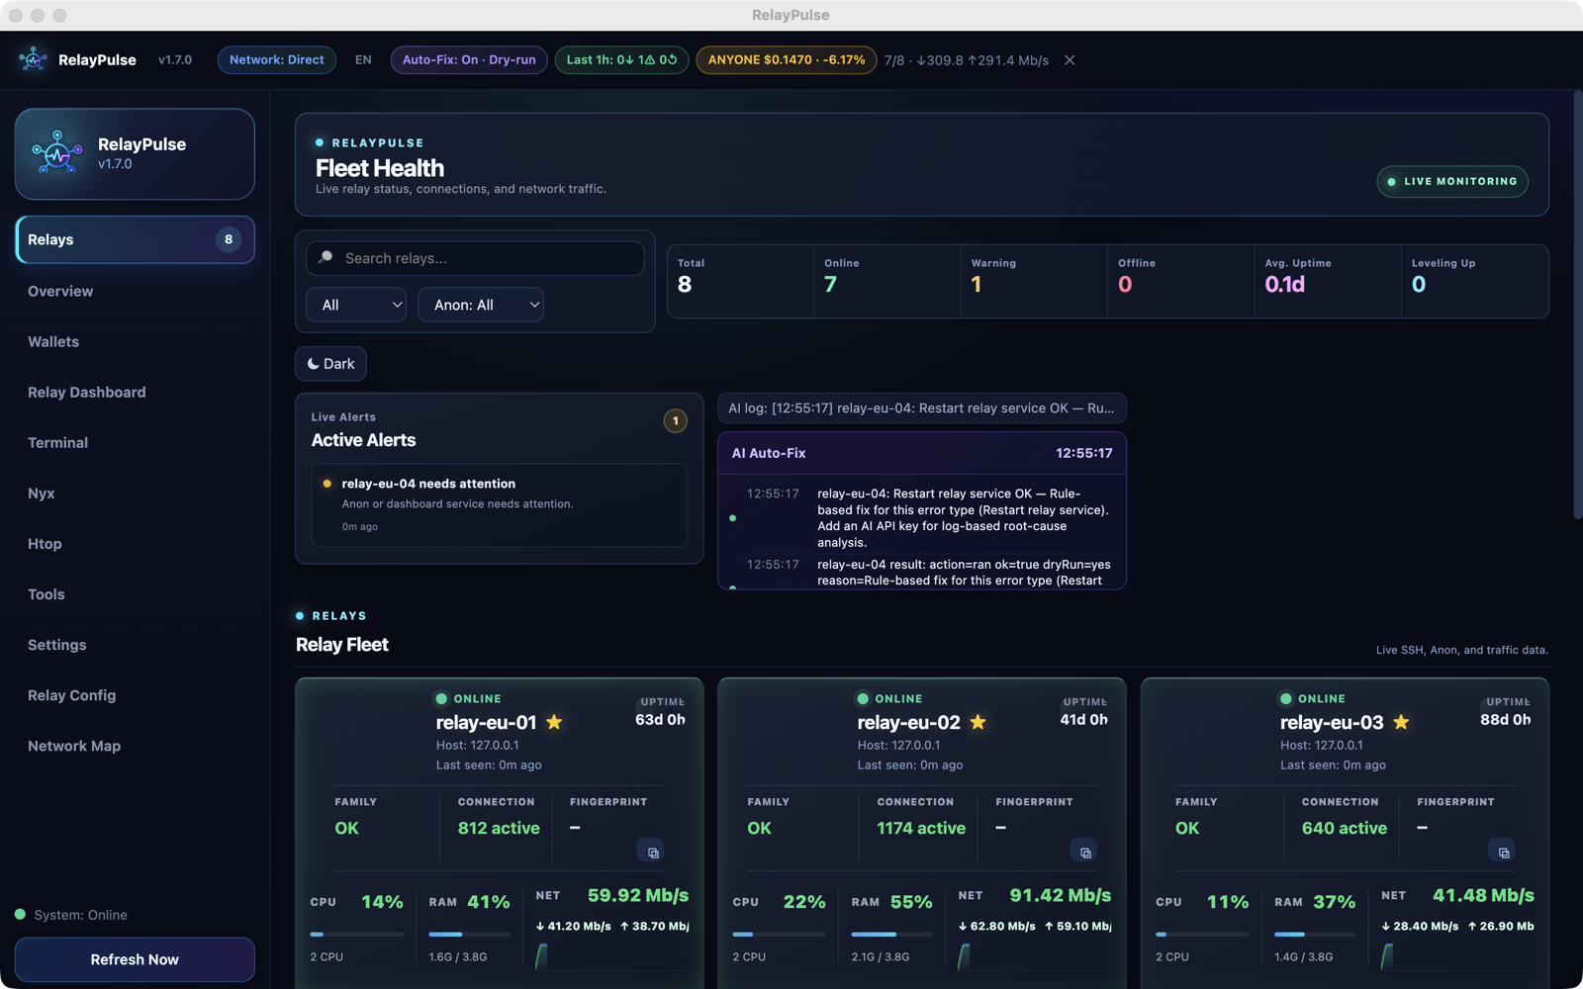Screen dimensions: 1583x989
Task: Click the Last 1h stats pill
Action: (621, 60)
